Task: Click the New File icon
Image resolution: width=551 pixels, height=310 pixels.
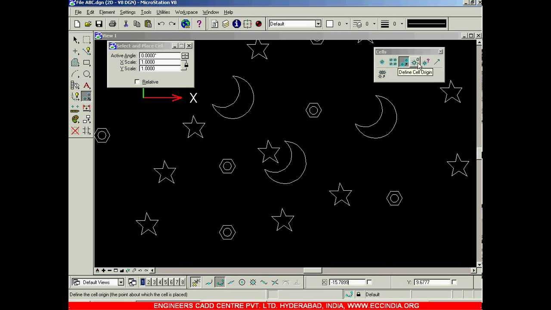Action: point(77,24)
